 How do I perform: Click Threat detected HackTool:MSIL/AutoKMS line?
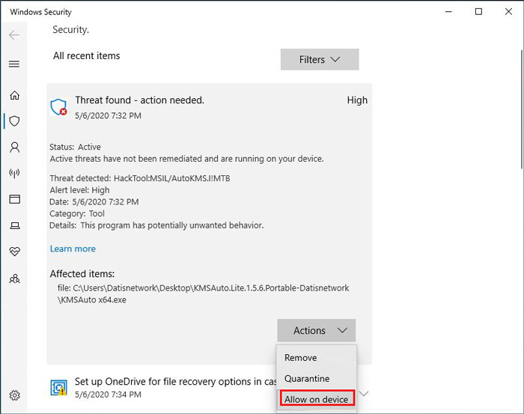(140, 178)
